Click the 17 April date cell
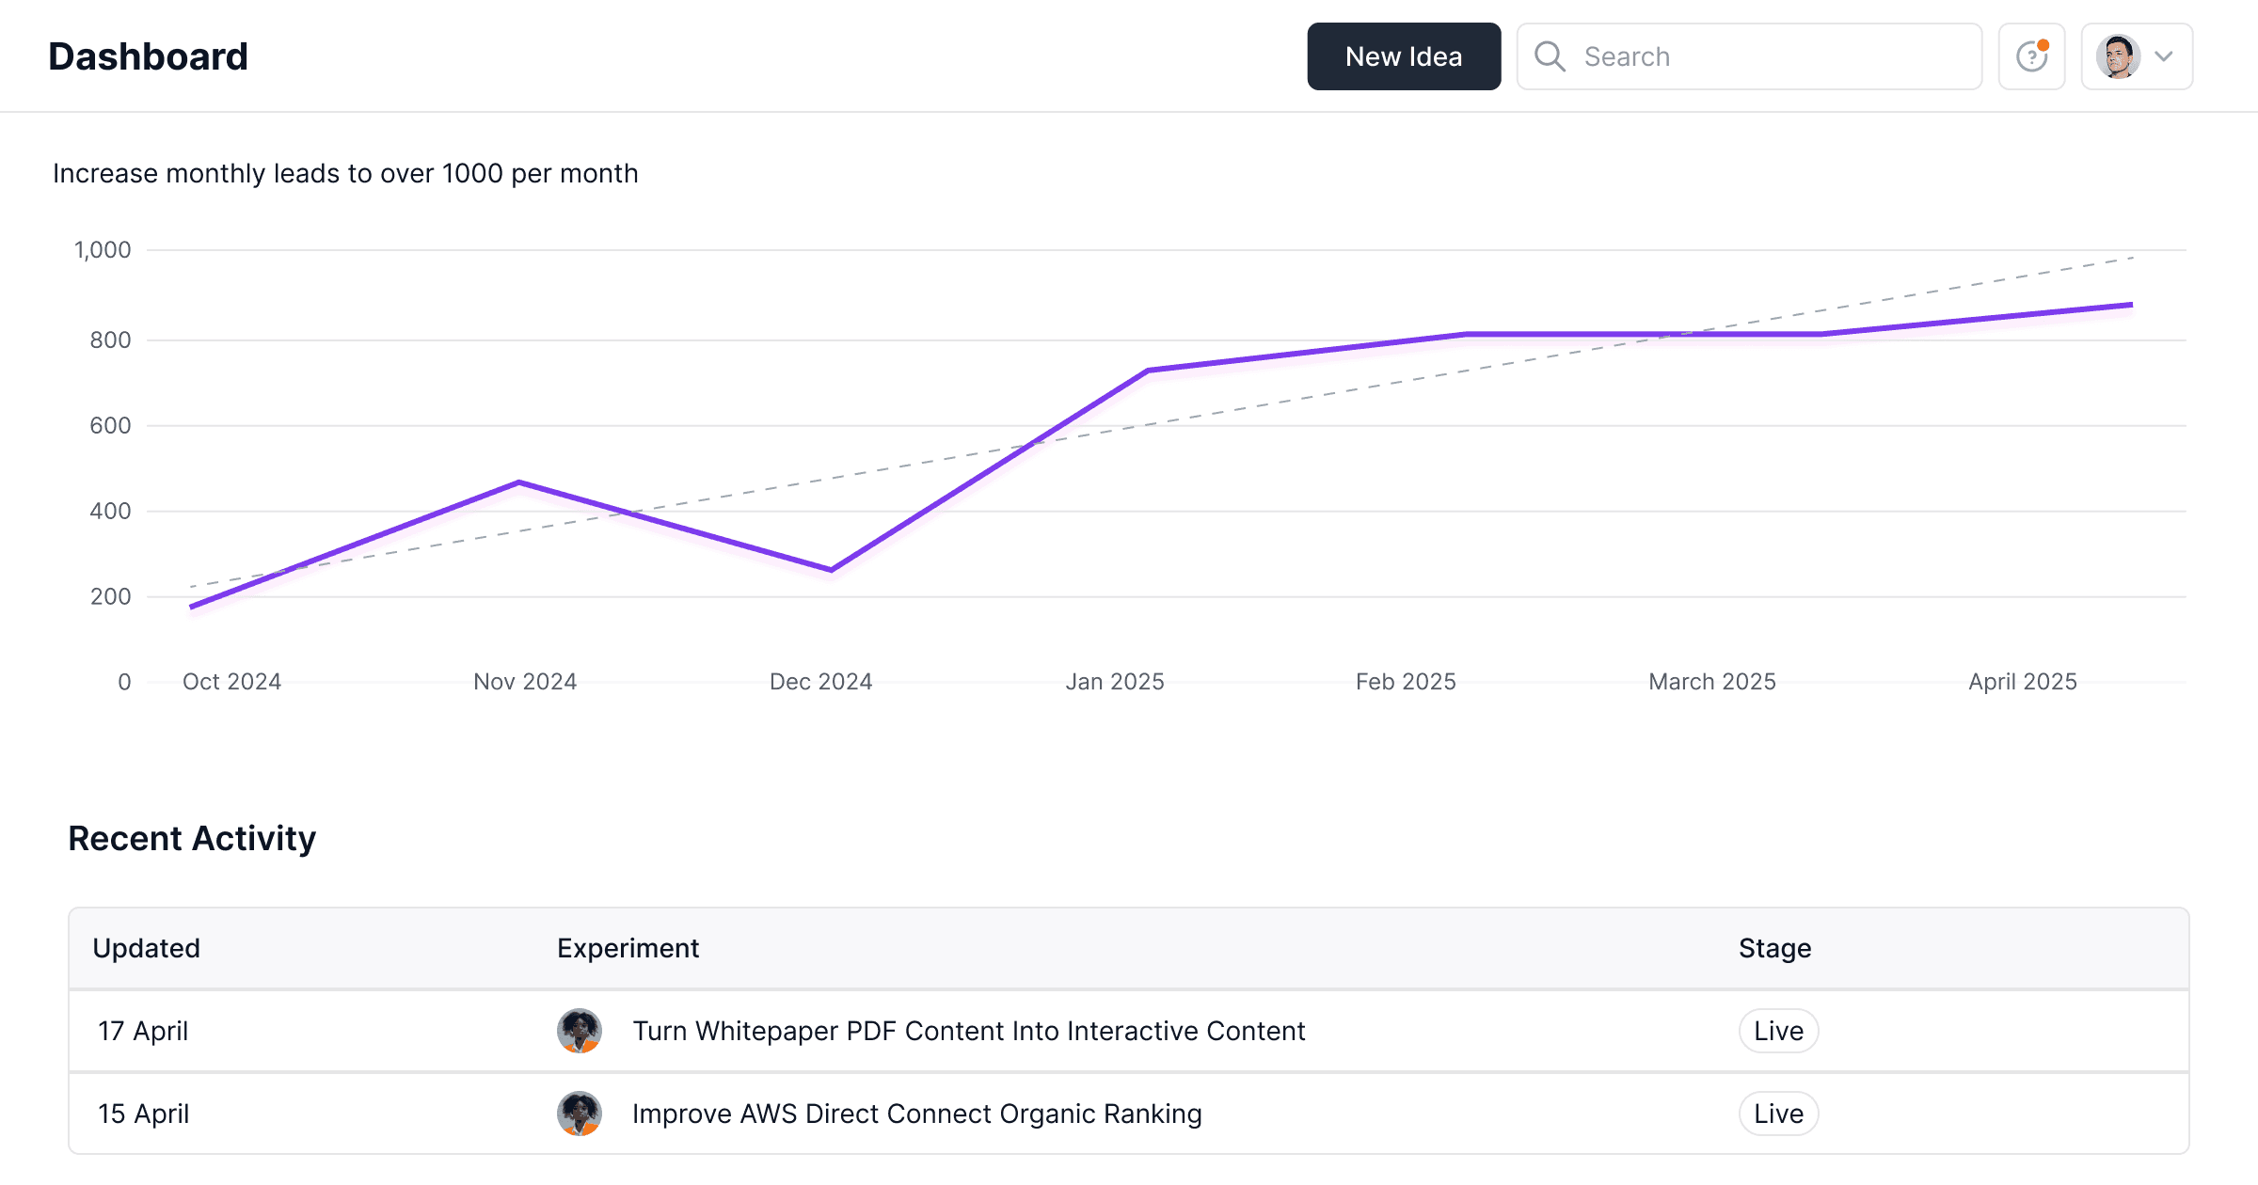The width and height of the screenshot is (2258, 1185). coord(143,1031)
